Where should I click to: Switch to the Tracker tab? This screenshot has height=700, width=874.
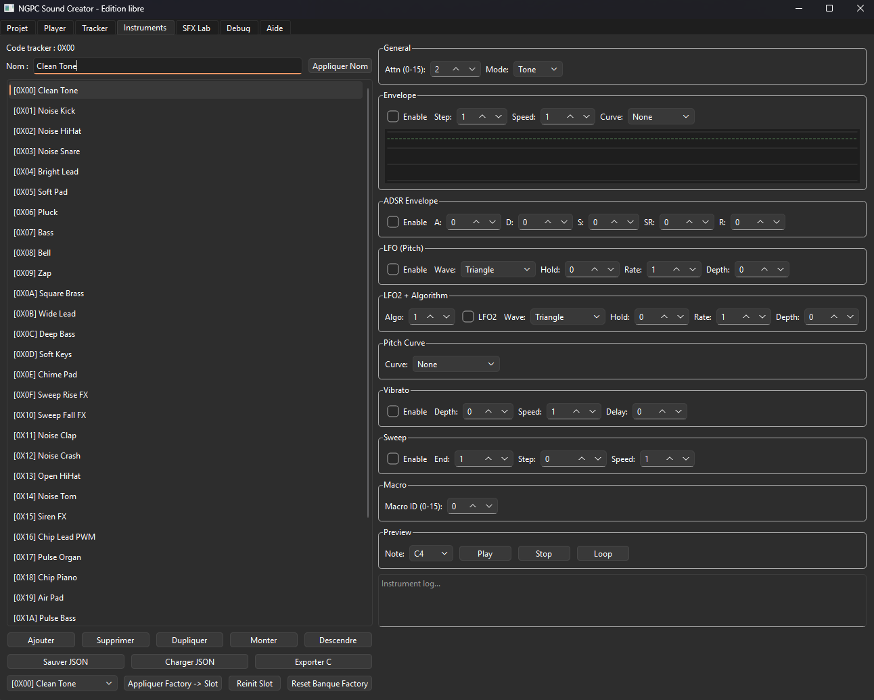(x=95, y=28)
